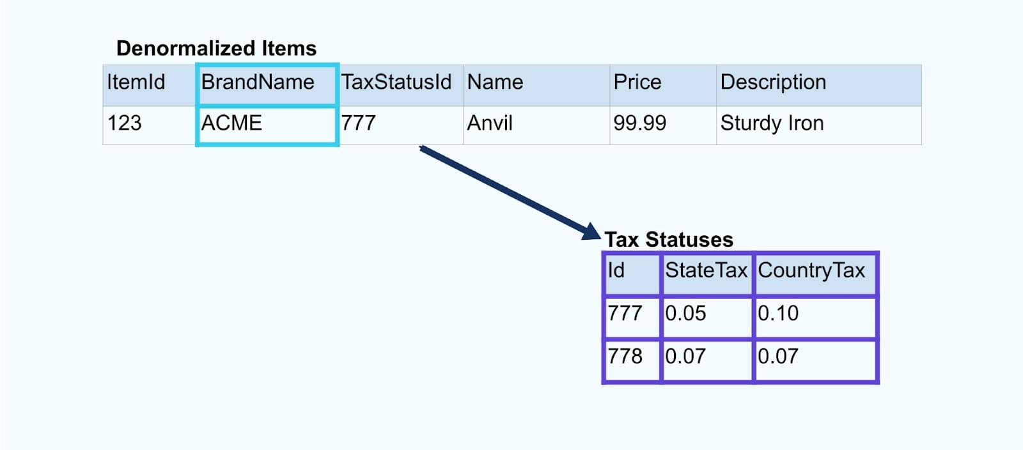Click the 778 Id cell

click(632, 361)
